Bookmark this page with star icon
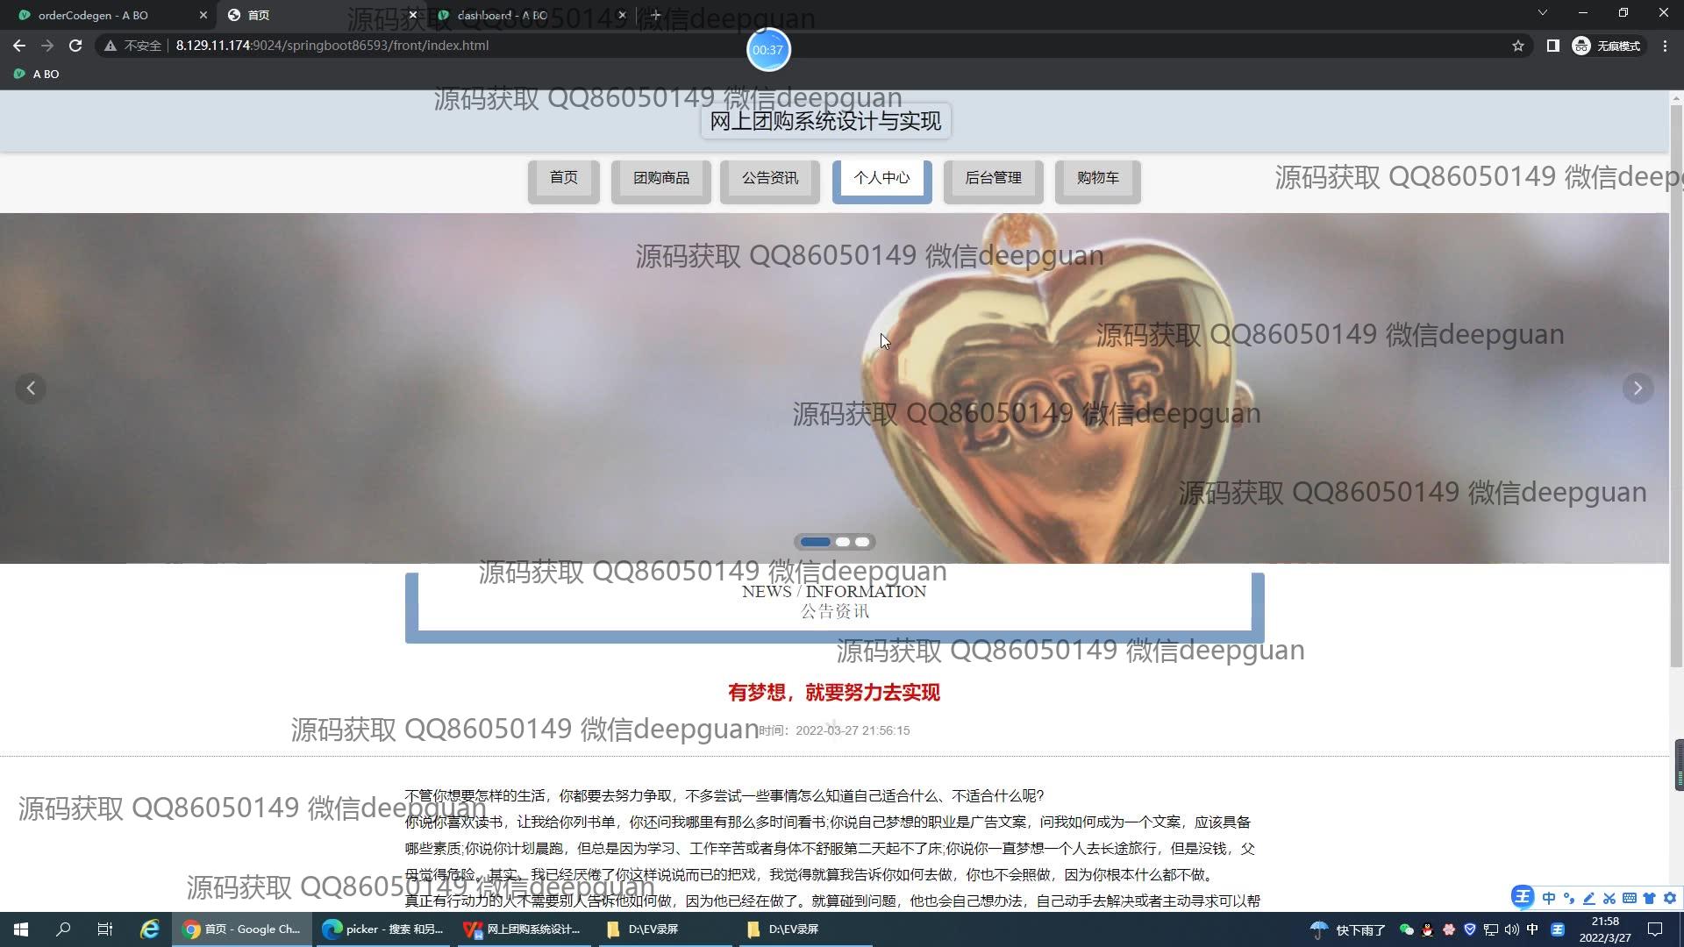Image resolution: width=1684 pixels, height=947 pixels. click(x=1518, y=46)
